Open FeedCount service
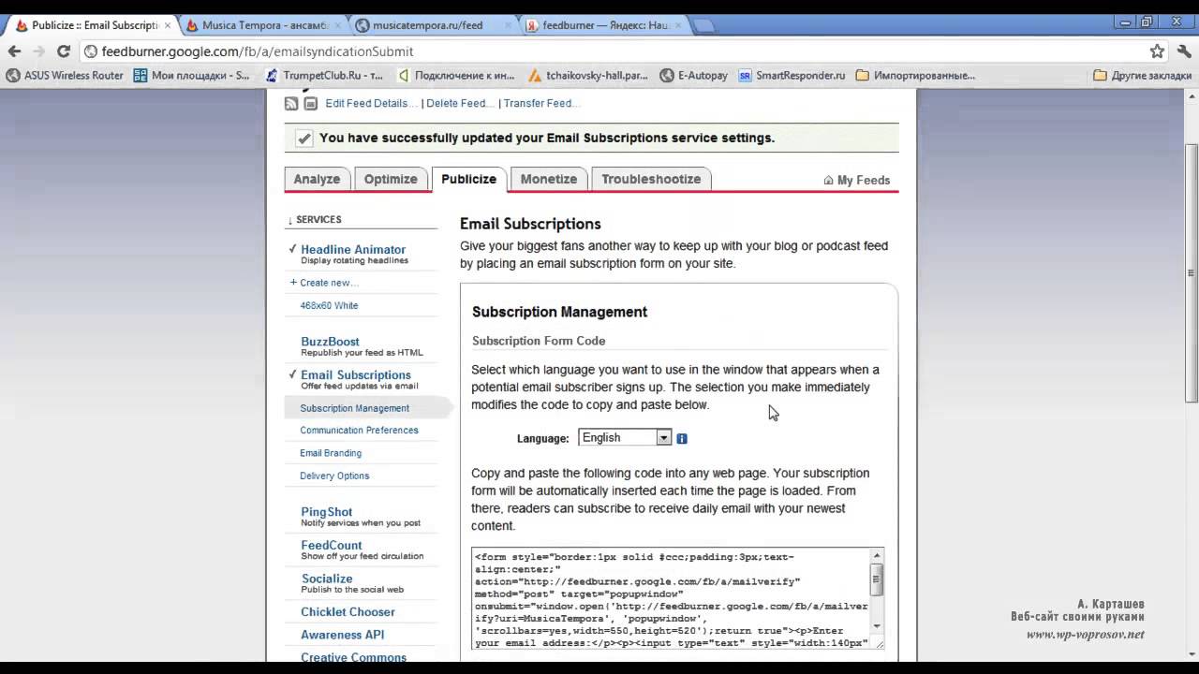 332,545
